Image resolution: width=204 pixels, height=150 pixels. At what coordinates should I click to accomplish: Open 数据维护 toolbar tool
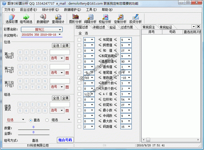pos(43,19)
